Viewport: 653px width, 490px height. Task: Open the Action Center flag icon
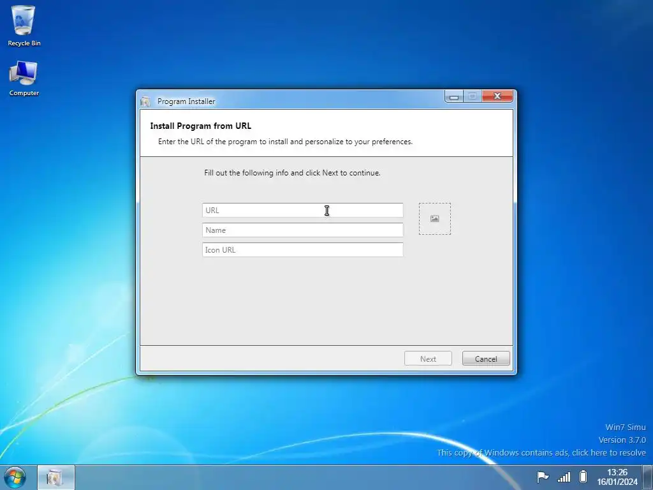click(x=542, y=477)
